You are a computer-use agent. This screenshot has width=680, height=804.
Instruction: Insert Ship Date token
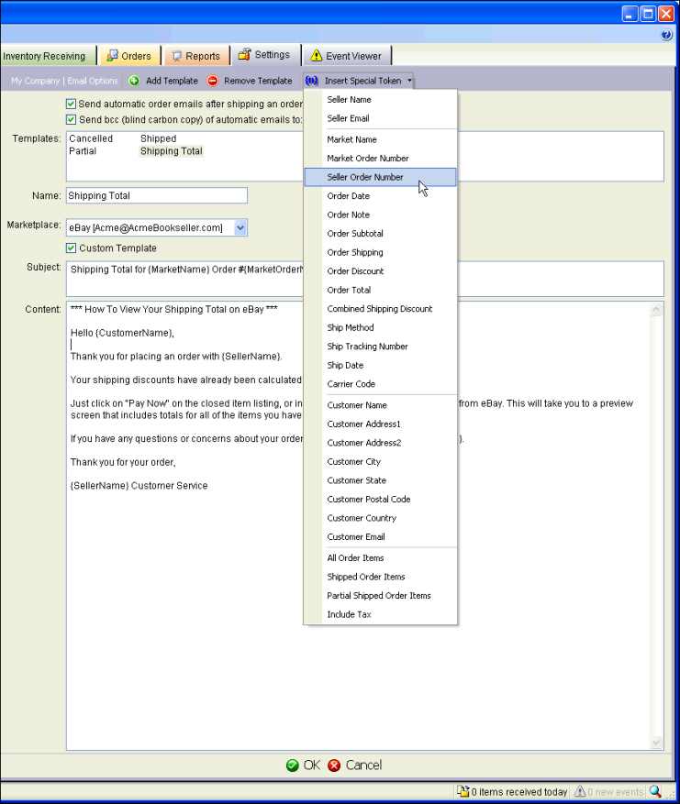click(380, 365)
